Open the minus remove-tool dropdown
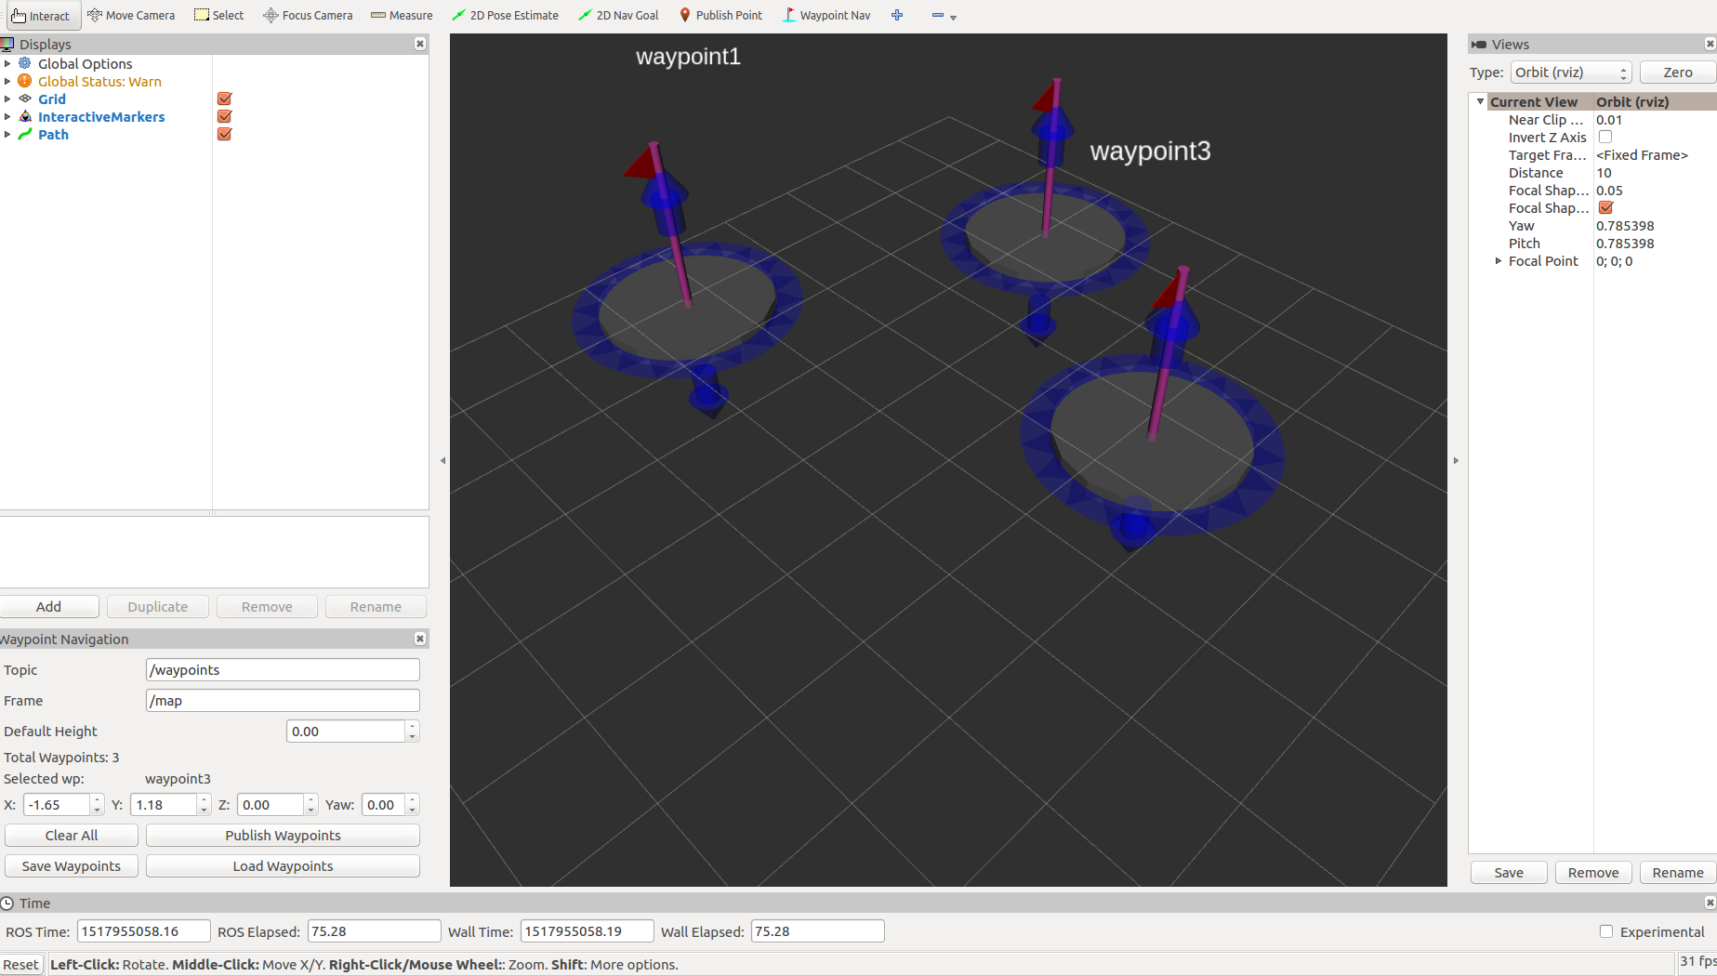This screenshot has width=1717, height=976. (x=944, y=15)
